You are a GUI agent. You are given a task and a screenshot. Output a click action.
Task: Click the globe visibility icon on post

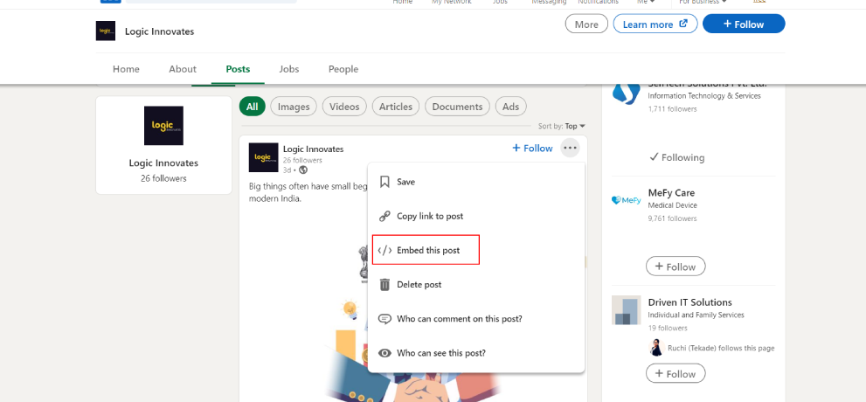click(303, 170)
